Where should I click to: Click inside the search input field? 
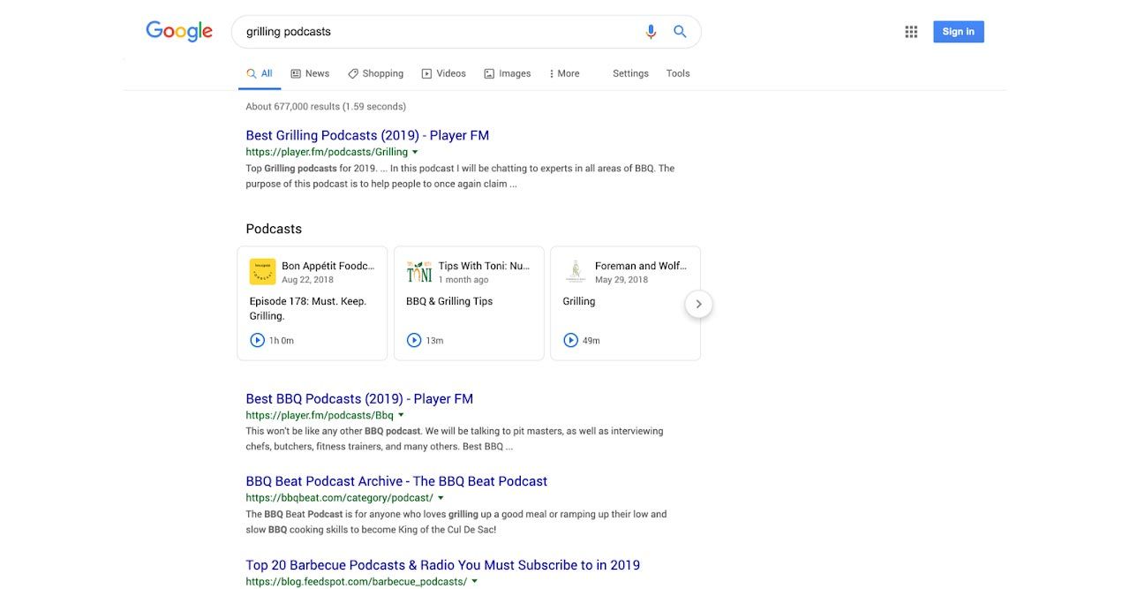point(441,31)
